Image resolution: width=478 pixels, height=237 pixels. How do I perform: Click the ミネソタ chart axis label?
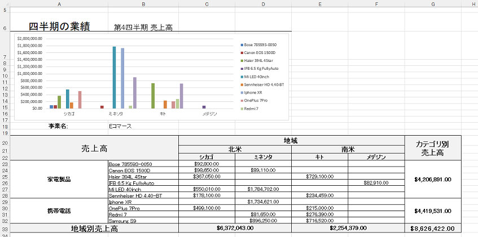click(x=116, y=114)
